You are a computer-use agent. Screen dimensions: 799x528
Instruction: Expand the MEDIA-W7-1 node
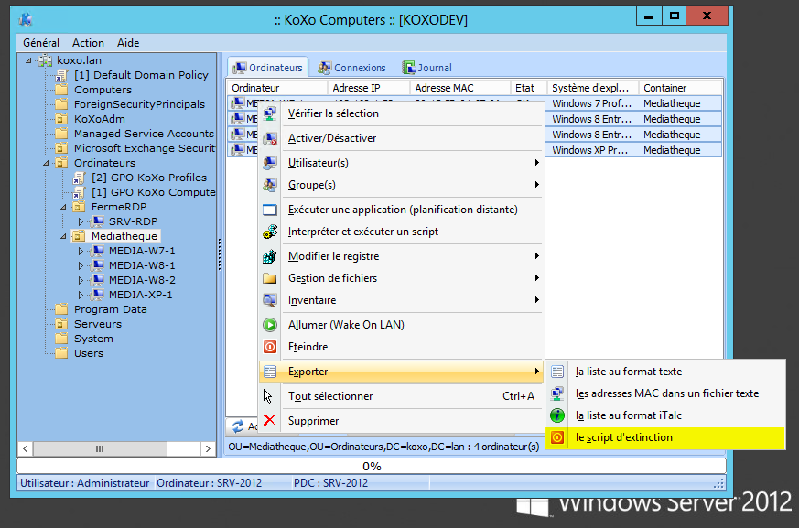click(x=81, y=252)
